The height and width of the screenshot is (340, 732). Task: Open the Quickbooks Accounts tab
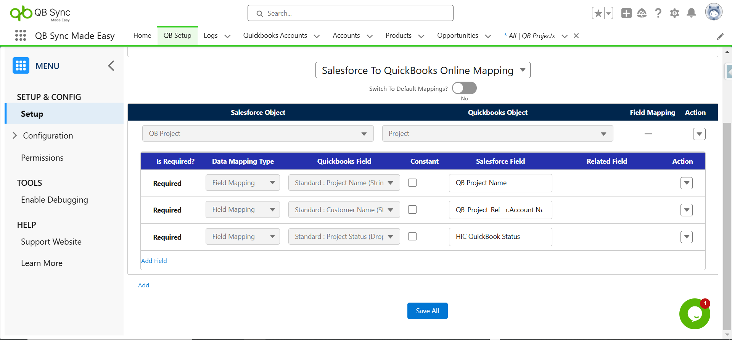[275, 35]
